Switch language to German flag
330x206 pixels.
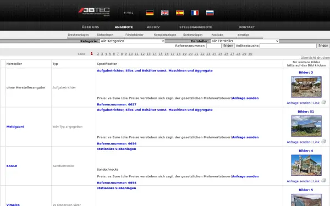(150, 13)
